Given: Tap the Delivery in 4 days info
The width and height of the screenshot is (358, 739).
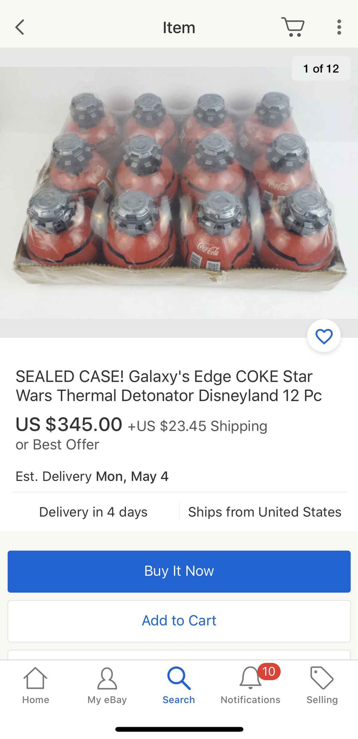Looking at the screenshot, I should 93,512.
